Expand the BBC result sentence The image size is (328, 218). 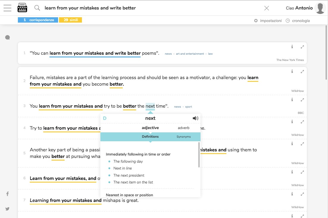coord(302,100)
